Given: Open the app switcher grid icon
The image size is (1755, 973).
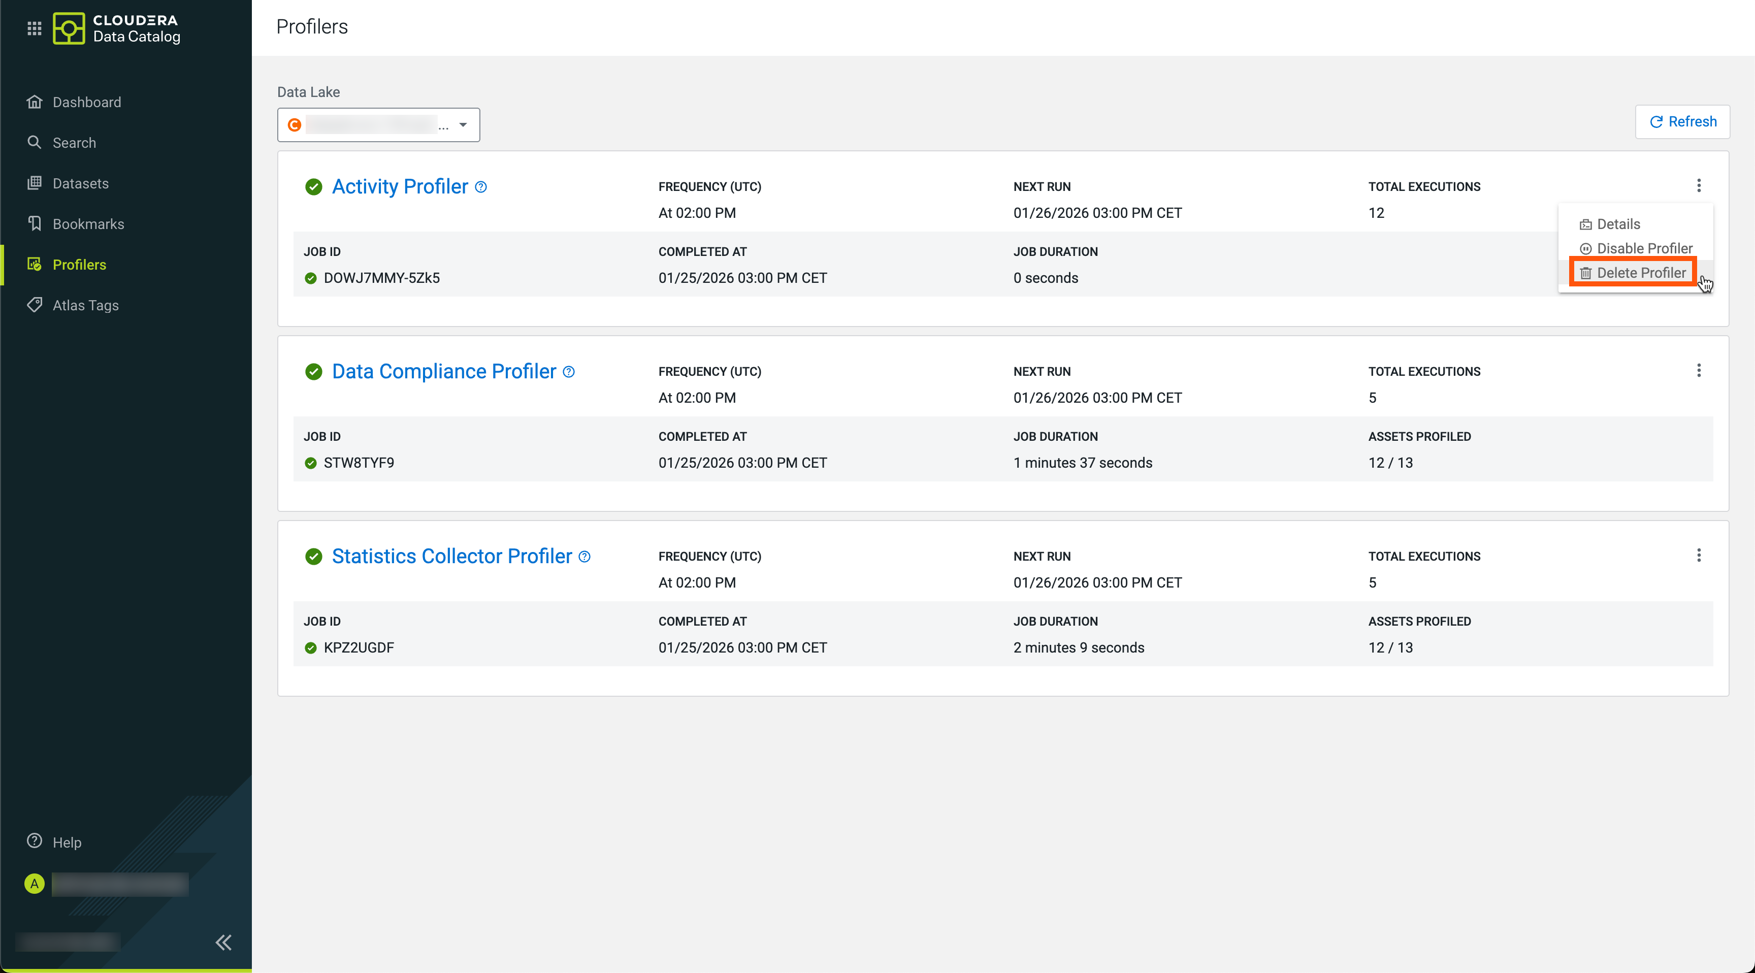Looking at the screenshot, I should pyautogui.click(x=34, y=28).
